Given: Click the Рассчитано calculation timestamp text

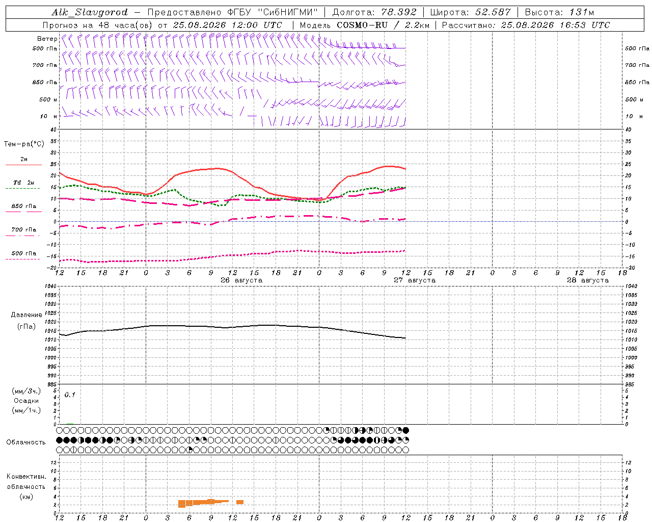Looking at the screenshot, I should coord(526,25).
